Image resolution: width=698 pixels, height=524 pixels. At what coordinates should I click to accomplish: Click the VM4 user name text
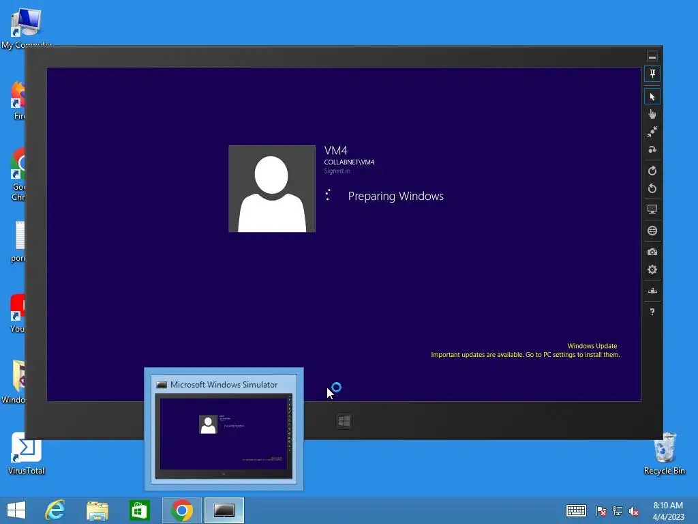(x=335, y=151)
